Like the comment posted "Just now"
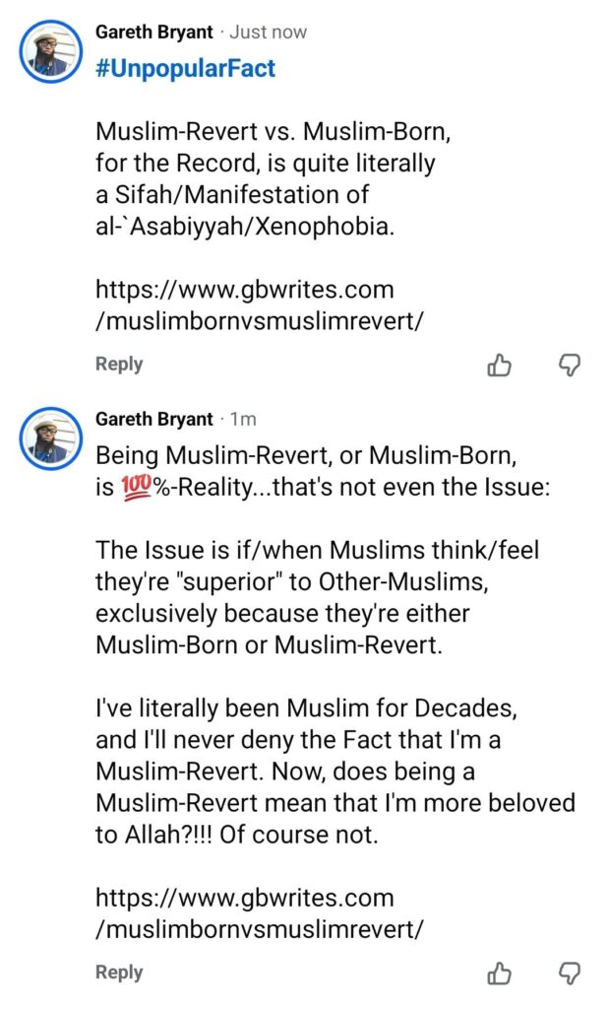The image size is (608, 1009). (x=500, y=366)
